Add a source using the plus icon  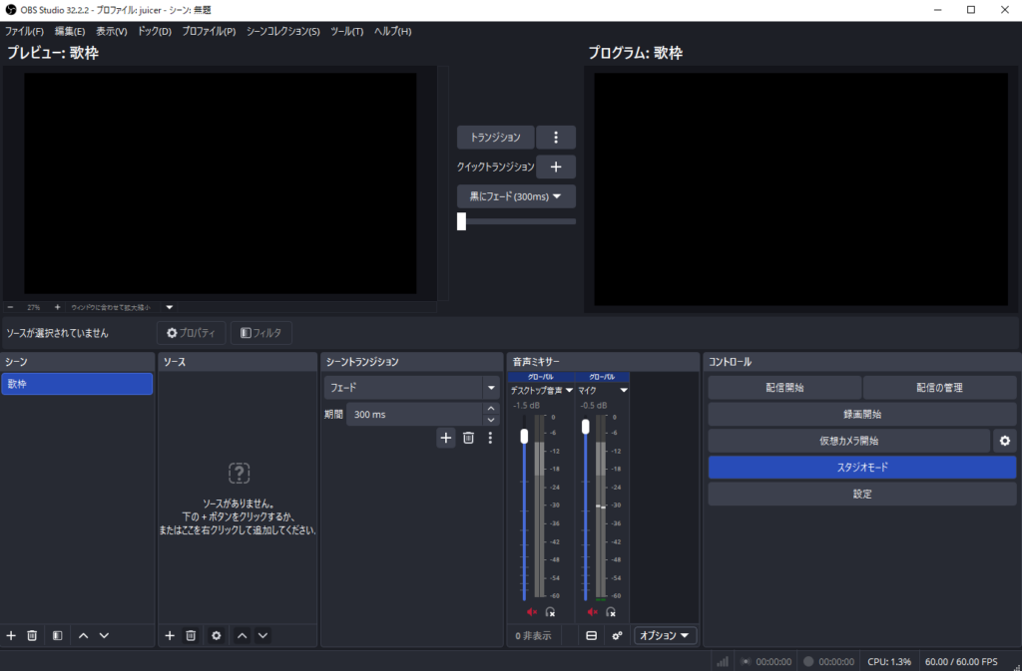click(170, 635)
